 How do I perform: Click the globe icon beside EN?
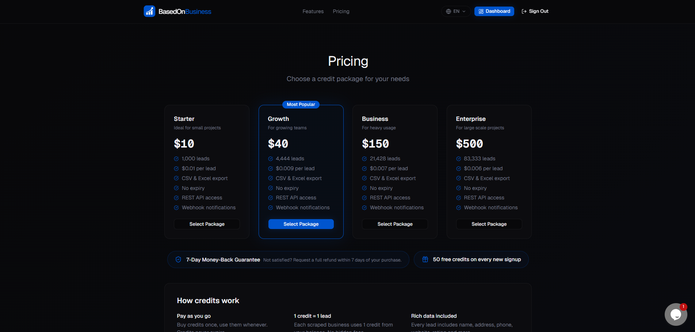pyautogui.click(x=448, y=11)
